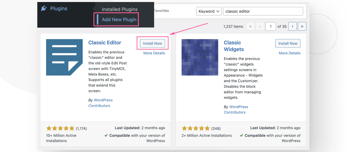Image resolution: width=347 pixels, height=152 pixels.
Task: Click the Plugins plug icon in sidebar
Action: [x=44, y=8]
